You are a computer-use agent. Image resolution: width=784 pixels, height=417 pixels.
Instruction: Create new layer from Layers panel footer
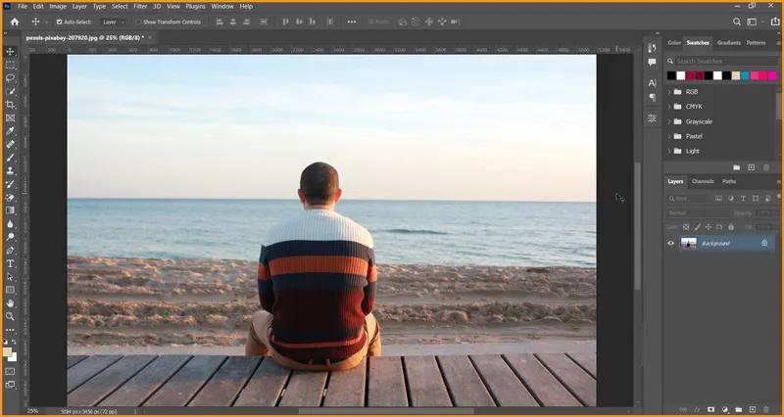[x=752, y=408]
